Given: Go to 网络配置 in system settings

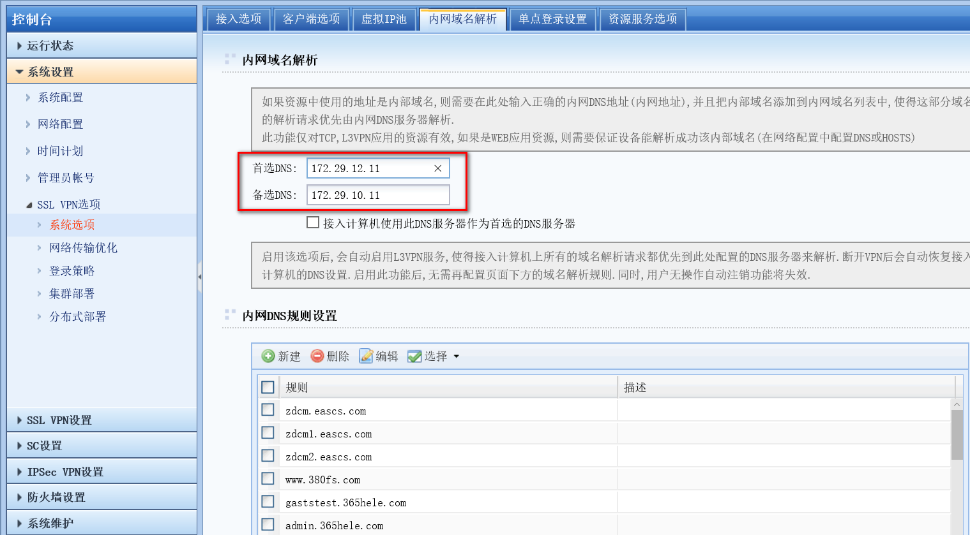Looking at the screenshot, I should (60, 124).
